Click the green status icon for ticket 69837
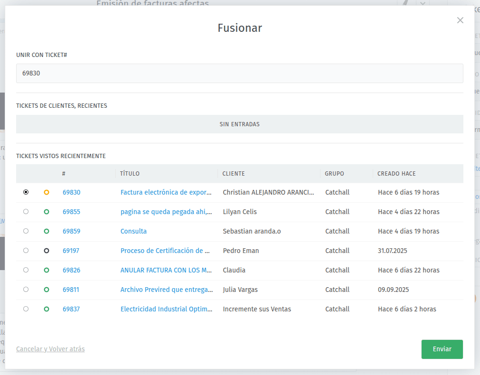This screenshot has height=375, width=480. tap(47, 309)
